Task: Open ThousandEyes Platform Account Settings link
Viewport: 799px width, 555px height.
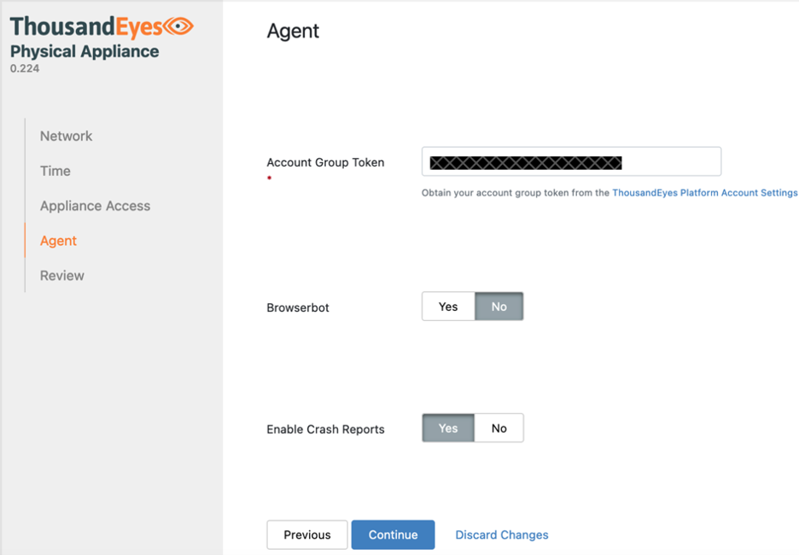Action: pyautogui.click(x=704, y=193)
